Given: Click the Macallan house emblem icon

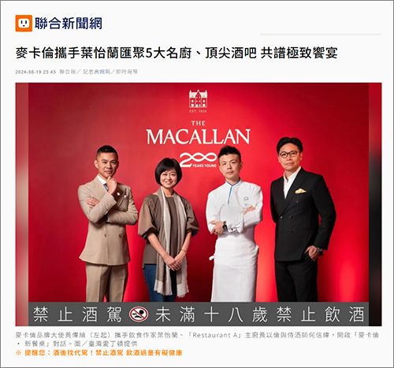Looking at the screenshot, I should coord(198,101).
